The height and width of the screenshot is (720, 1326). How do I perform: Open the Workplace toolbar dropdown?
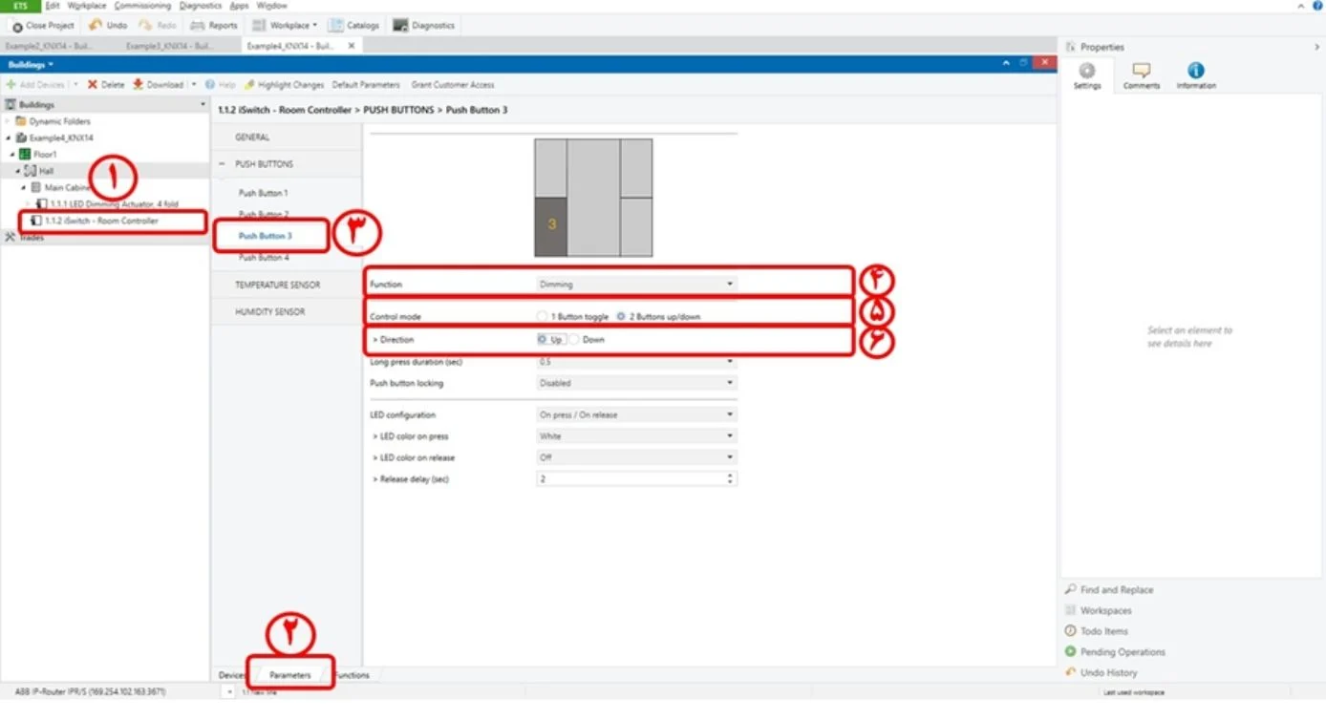tap(285, 26)
